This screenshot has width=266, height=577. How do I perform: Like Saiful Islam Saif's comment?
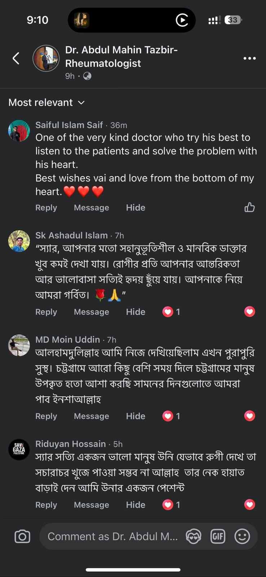click(x=249, y=207)
